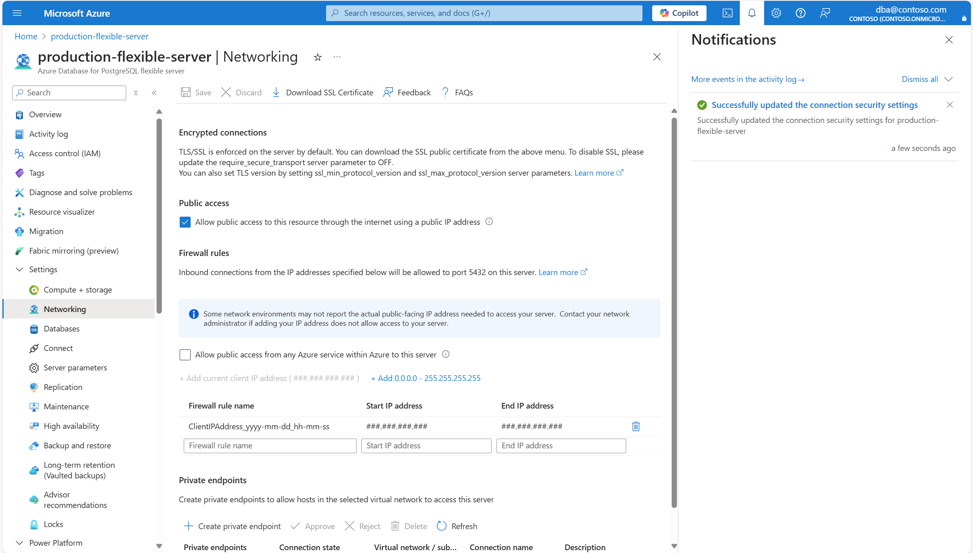Collapse the sidebar with the double-chevron icon

[x=154, y=93]
